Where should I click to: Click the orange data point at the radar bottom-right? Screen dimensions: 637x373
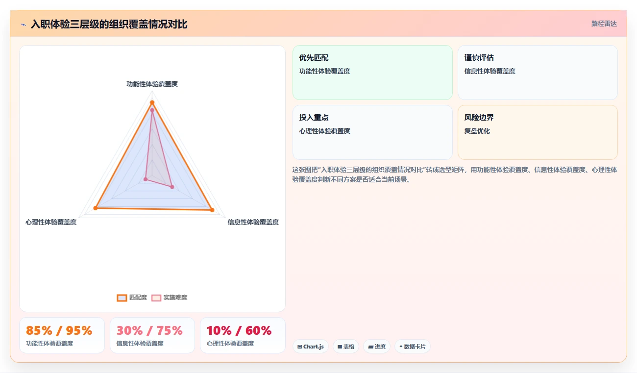(212, 210)
